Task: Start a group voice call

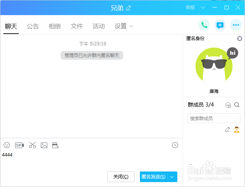Action: click(204, 25)
